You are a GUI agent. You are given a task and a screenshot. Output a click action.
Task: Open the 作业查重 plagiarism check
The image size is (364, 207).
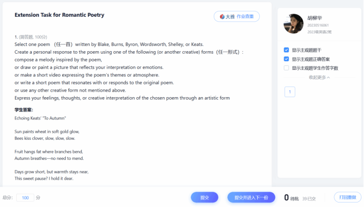coord(247,17)
